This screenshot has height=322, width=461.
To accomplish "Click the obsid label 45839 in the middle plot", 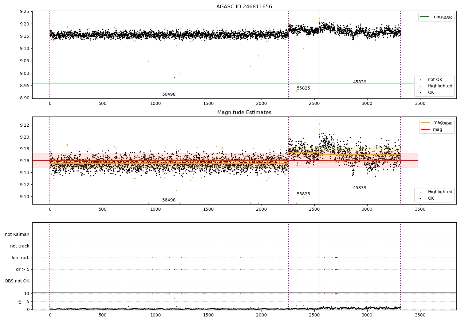I will (360, 188).
